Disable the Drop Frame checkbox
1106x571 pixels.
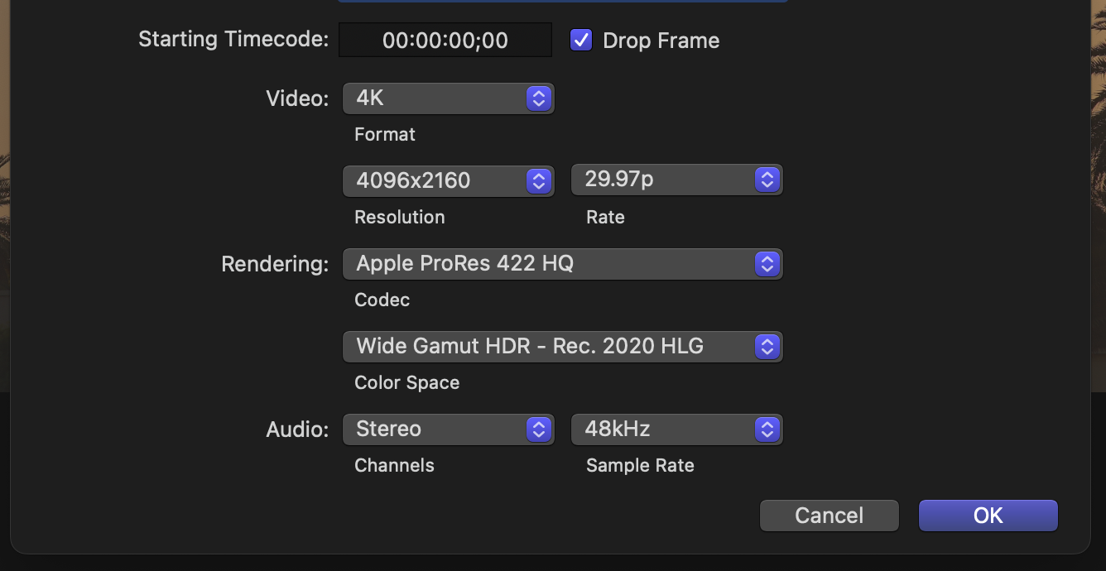point(581,41)
